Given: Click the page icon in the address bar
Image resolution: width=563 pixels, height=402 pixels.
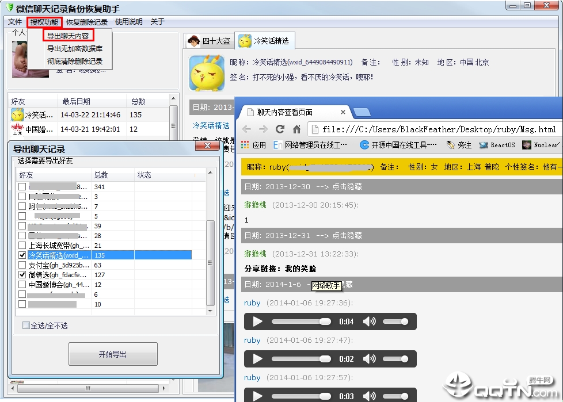Looking at the screenshot, I should coord(314,129).
